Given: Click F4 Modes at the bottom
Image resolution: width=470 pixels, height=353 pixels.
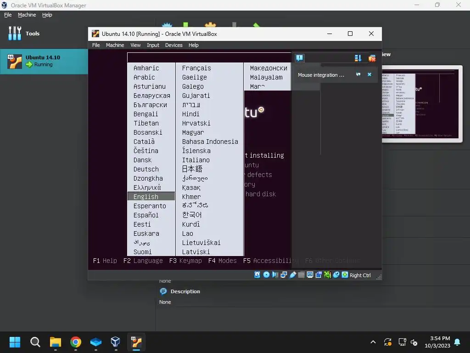Looking at the screenshot, I should 223,261.
